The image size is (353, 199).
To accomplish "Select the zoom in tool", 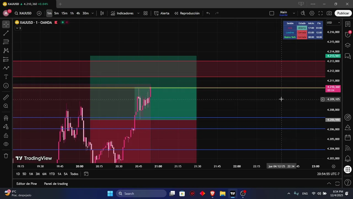I will point(6,106).
